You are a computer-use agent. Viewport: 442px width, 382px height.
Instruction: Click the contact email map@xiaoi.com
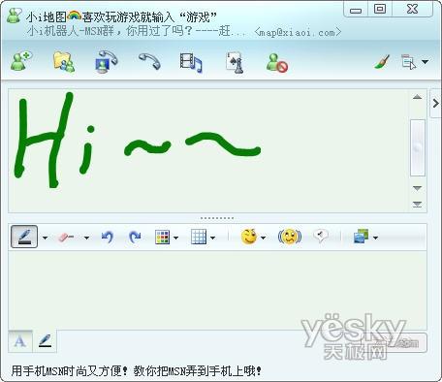[298, 32]
